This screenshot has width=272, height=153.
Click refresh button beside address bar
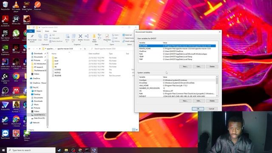tap(85, 49)
